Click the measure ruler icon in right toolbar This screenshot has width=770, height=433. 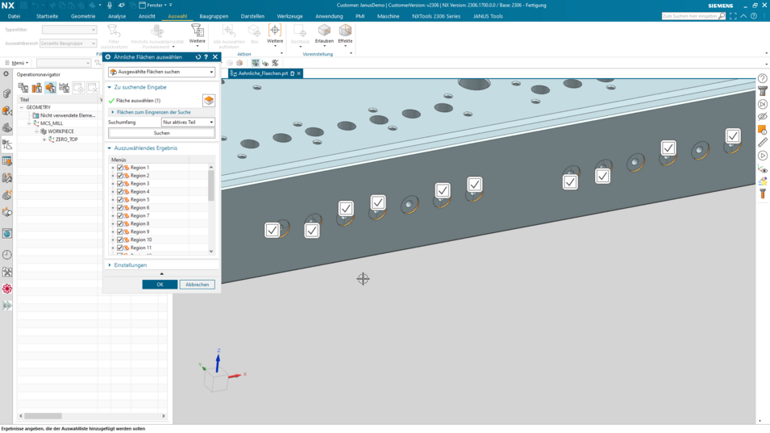point(762,143)
